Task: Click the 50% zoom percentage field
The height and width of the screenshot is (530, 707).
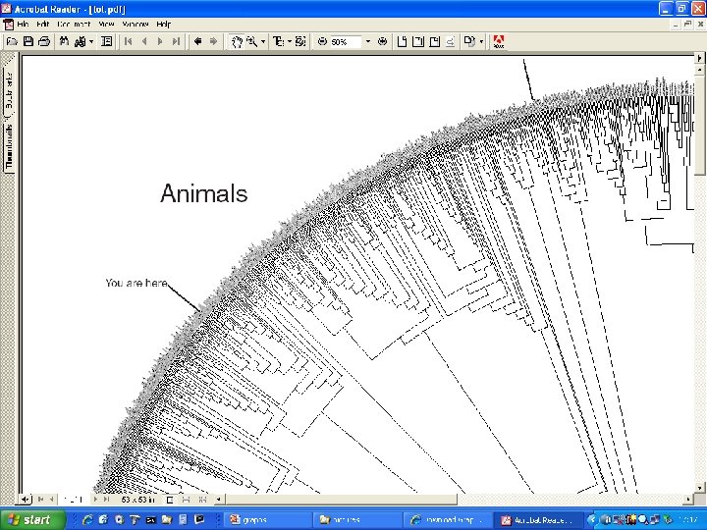Action: [346, 42]
